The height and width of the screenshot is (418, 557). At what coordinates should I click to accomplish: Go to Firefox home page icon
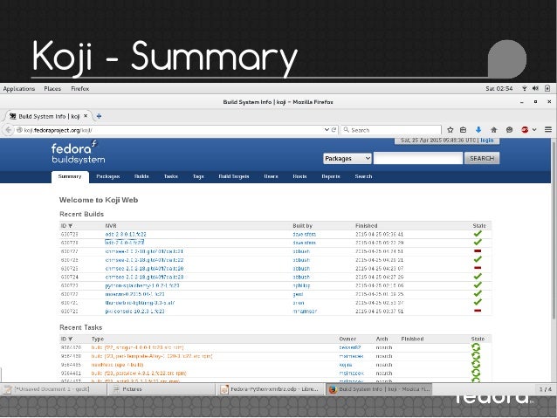494,130
